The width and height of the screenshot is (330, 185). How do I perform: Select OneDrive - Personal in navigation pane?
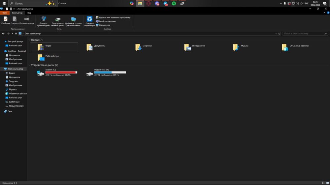[15, 51]
